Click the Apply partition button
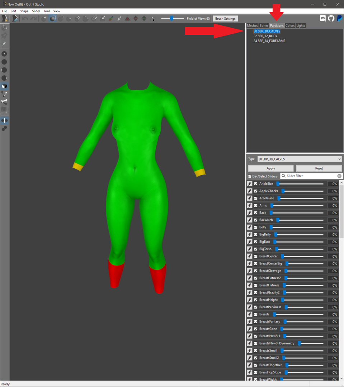Screen dimensions: 344x387 (x=270, y=168)
